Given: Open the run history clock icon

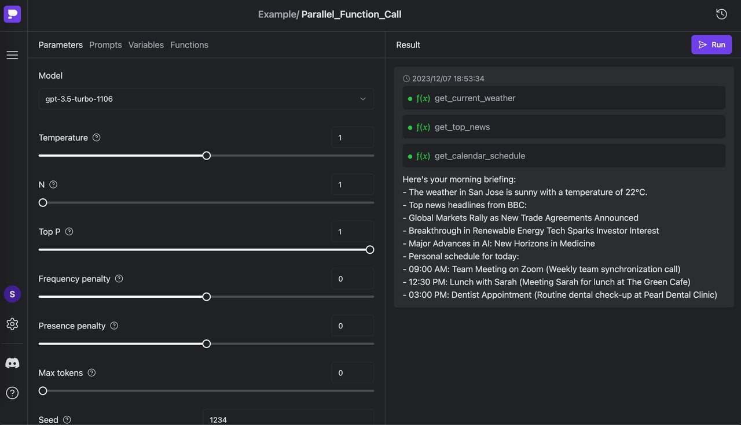Looking at the screenshot, I should pos(721,14).
